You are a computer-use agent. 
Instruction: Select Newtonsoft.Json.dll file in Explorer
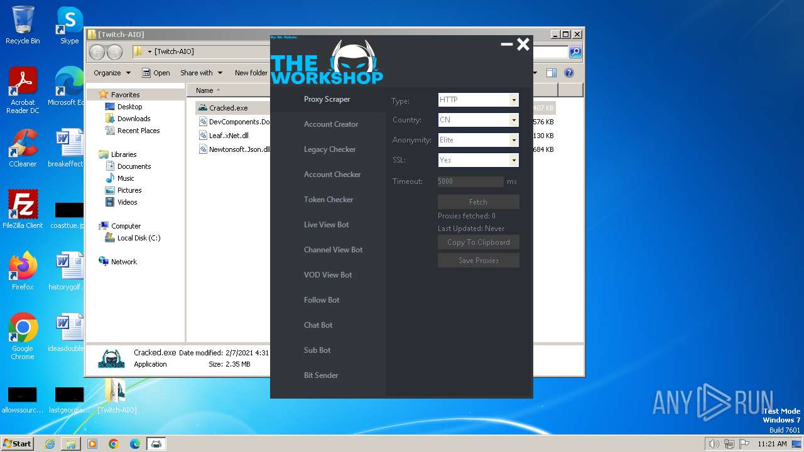[x=239, y=149]
